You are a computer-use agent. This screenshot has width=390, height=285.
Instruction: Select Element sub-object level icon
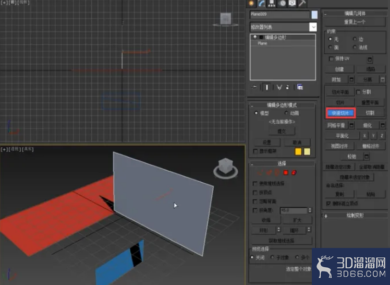[x=294, y=172]
